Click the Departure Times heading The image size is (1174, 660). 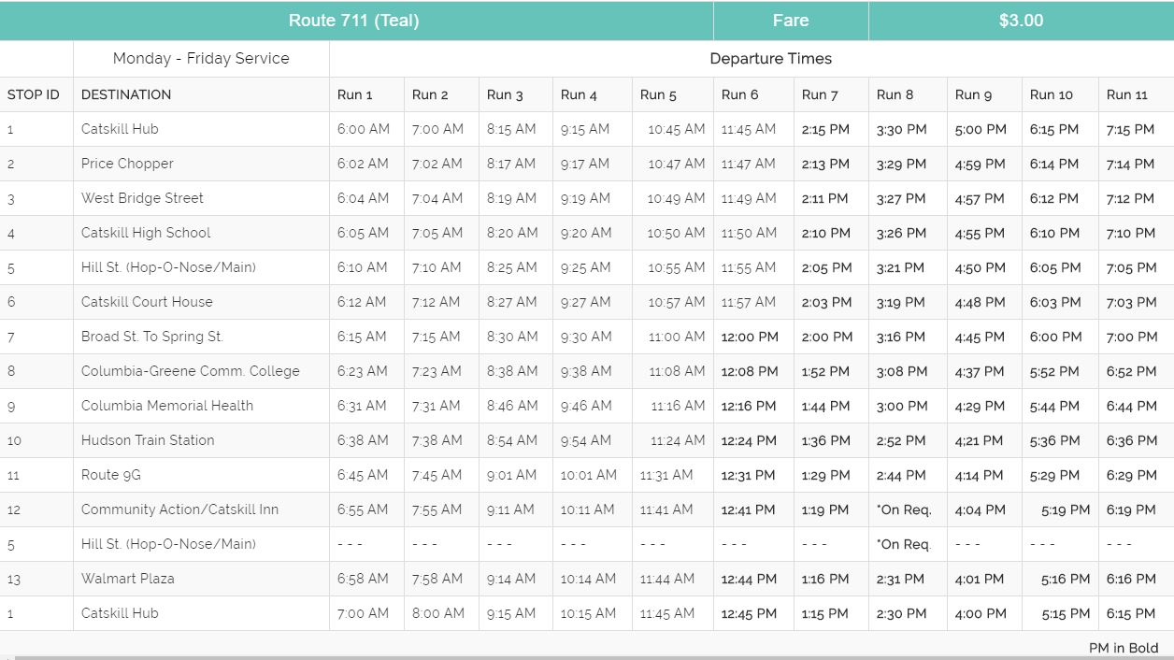click(x=770, y=58)
